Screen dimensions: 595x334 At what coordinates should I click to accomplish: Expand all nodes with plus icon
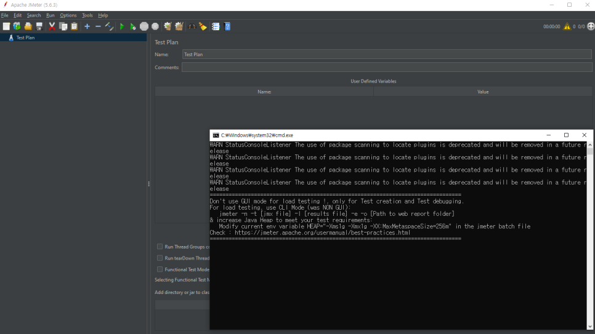coord(87,26)
